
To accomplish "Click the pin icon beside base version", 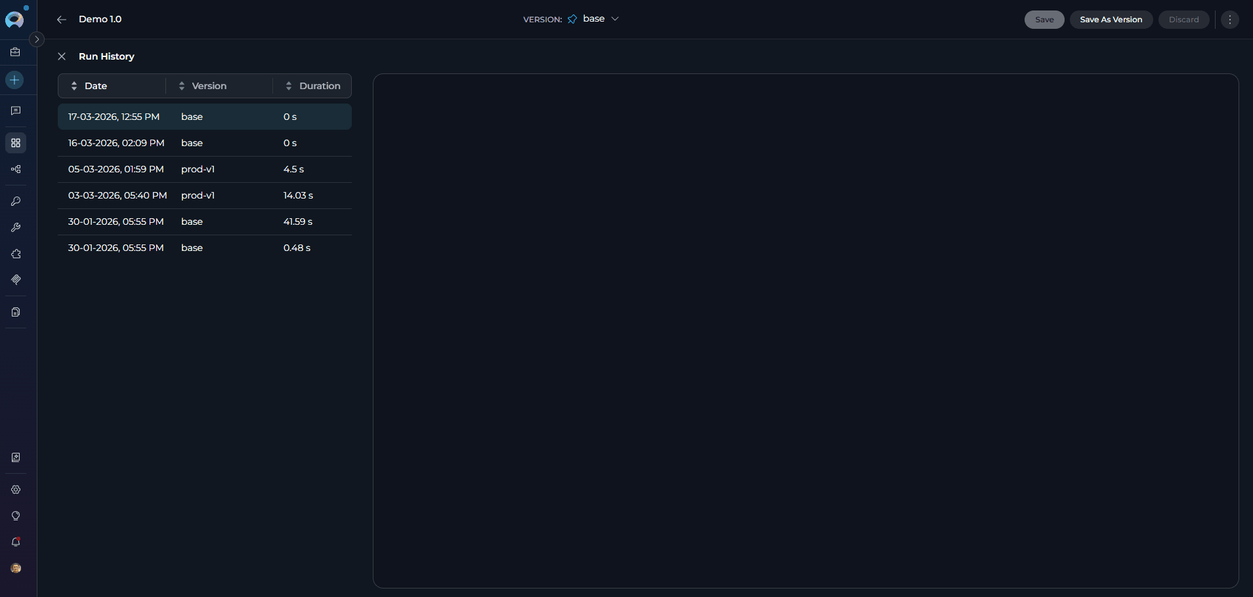I will 572,19.
